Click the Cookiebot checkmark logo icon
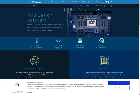140x95 pixels. 17,85
